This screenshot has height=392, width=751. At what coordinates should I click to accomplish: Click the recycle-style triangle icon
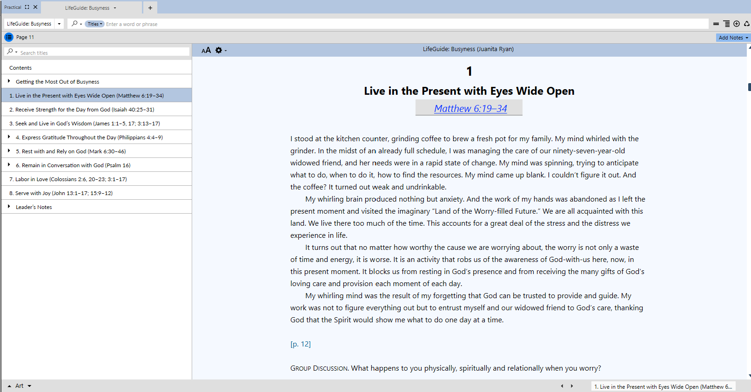point(747,24)
